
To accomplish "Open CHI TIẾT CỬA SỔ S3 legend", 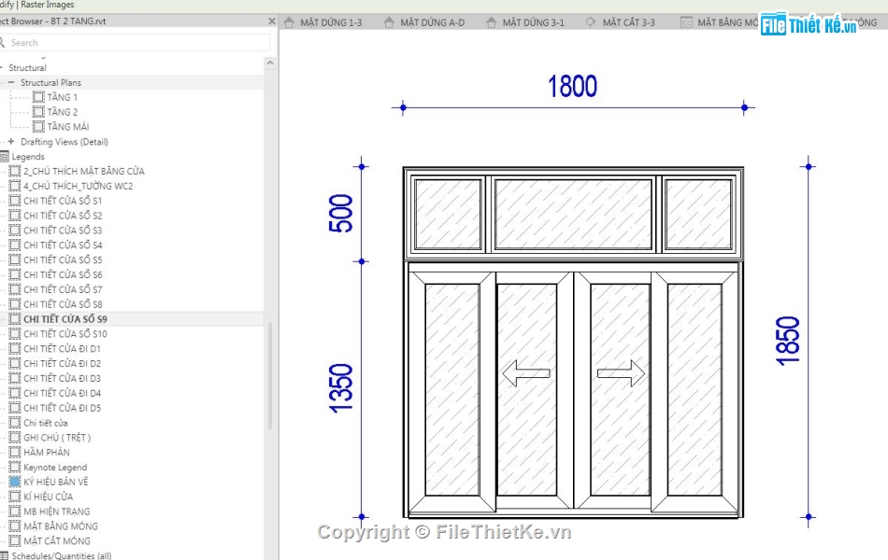I will pos(63,231).
